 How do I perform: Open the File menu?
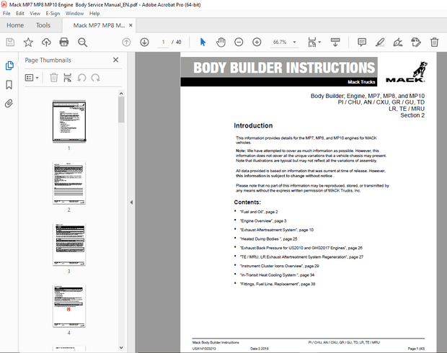tap(6, 14)
